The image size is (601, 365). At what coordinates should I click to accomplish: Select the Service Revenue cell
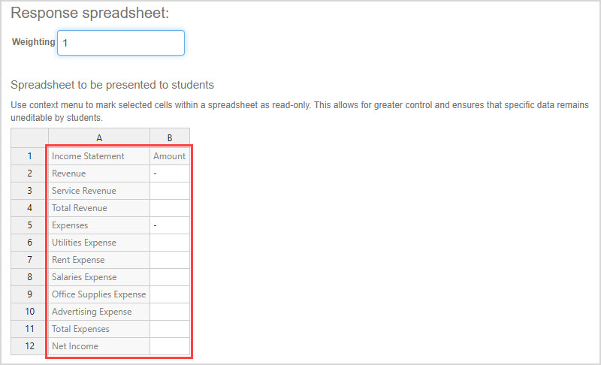coord(99,191)
